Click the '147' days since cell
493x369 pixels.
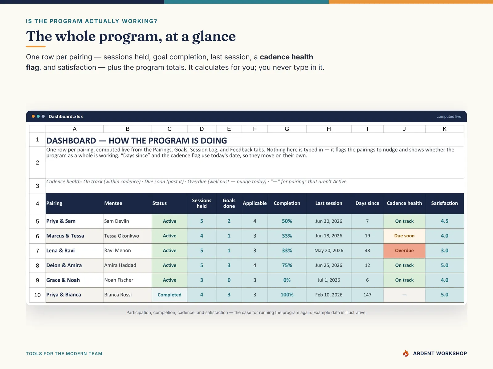(x=367, y=295)
